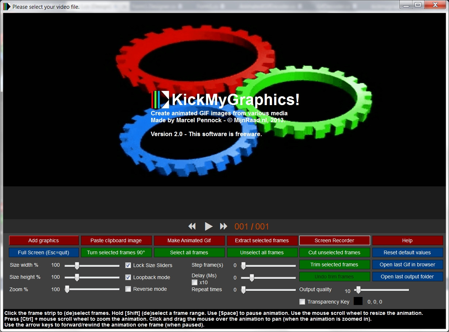Open the Screen Recorder
This screenshot has height=332, width=449.
[334, 240]
